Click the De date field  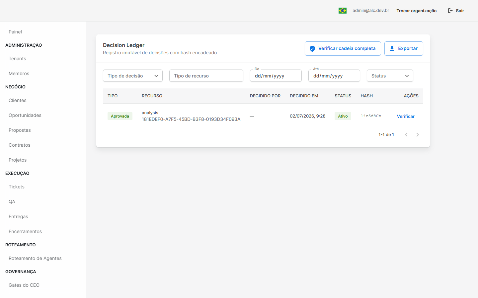(x=276, y=76)
